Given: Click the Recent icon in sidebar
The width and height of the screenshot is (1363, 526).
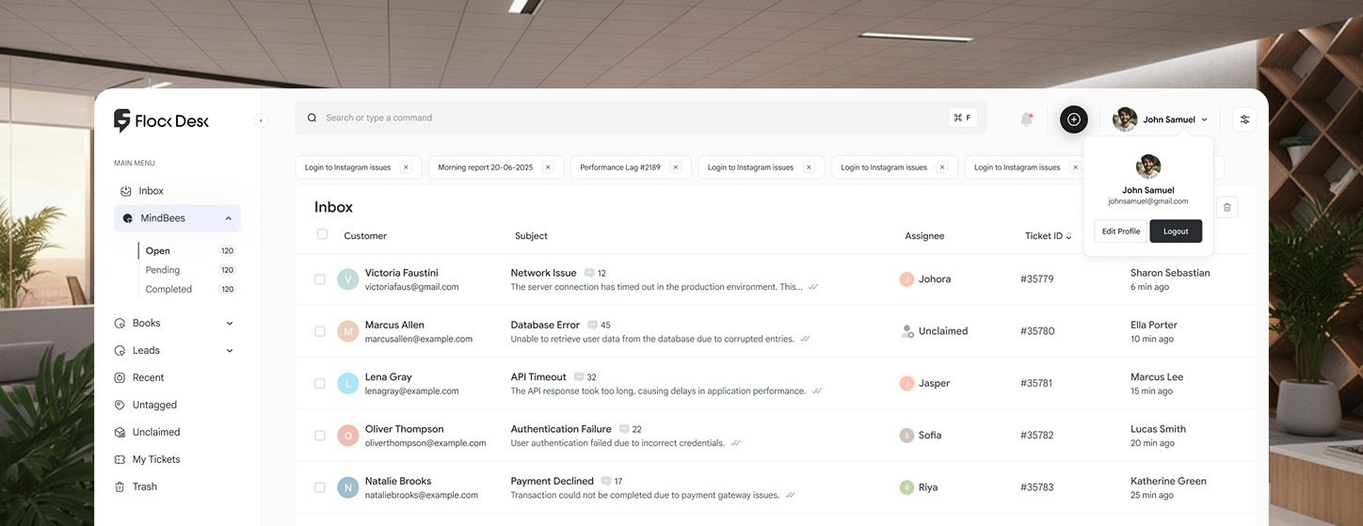Looking at the screenshot, I should click(x=120, y=377).
